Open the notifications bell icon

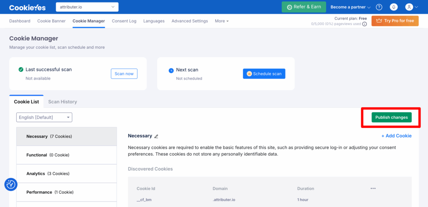[x=393, y=7]
